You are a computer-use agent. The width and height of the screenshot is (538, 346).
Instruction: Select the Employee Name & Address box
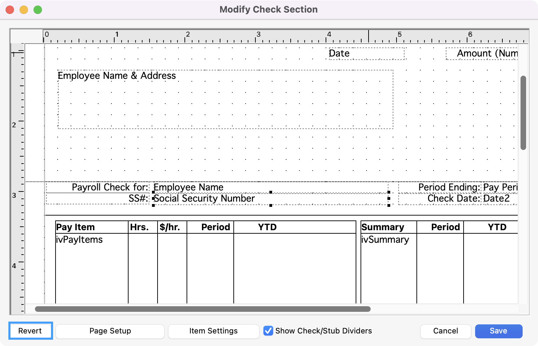click(225, 99)
